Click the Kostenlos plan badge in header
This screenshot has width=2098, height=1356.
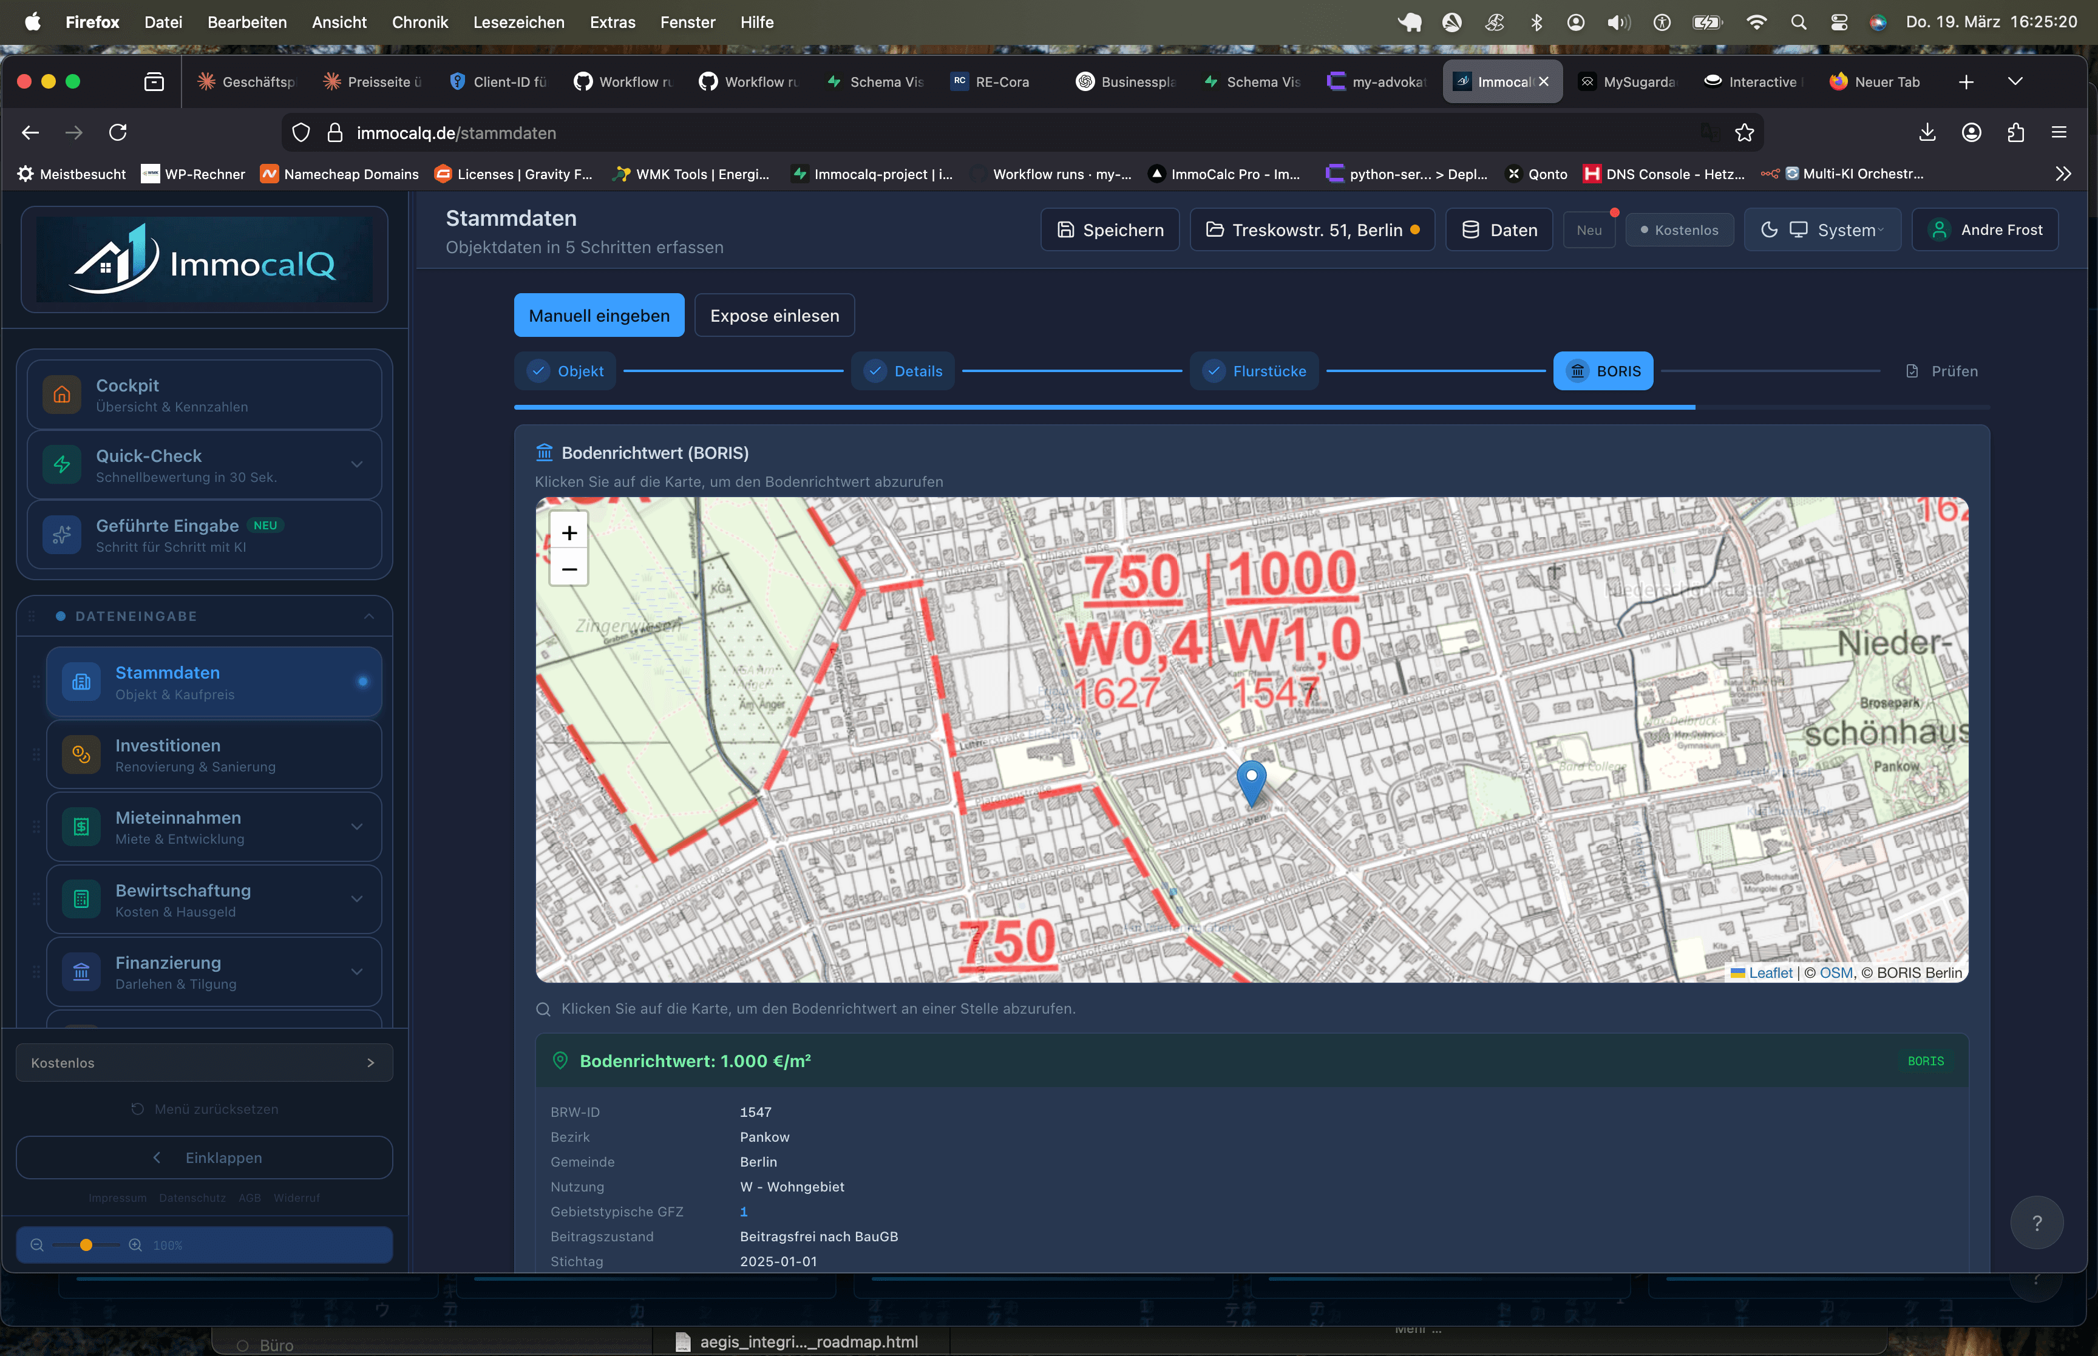[x=1679, y=230]
